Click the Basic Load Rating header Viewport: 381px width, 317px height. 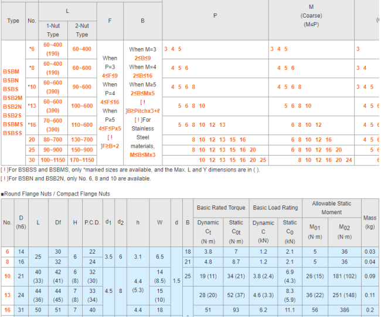click(275, 208)
